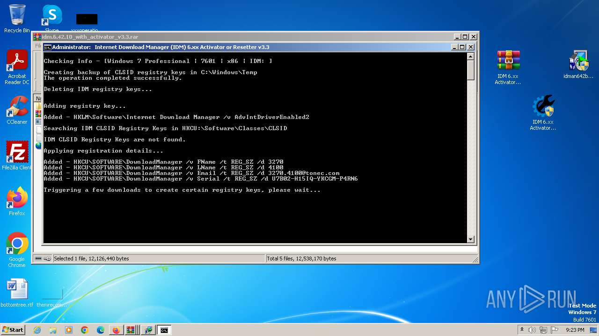Open the command prompt window system menu icon
The width and height of the screenshot is (599, 336).
coord(47,47)
